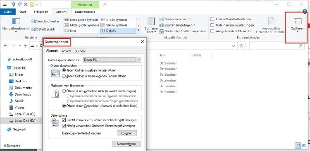Toggle the Vorschaufenster preview pane
Image resolution: width=310 pixels, height=151 pixels.
(x=45, y=22)
